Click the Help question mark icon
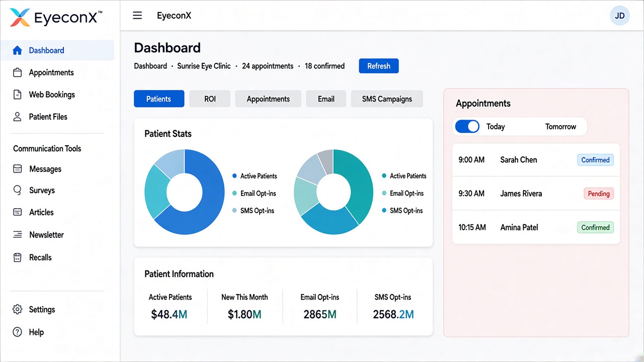The height and width of the screenshot is (362, 644). point(17,332)
